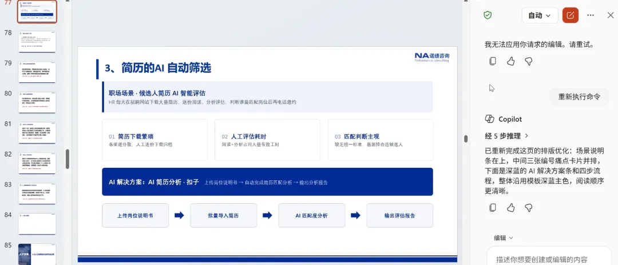Click text 缺乏统一标准、易漏掉合适候选人
Image resolution: width=618 pixels, height=265 pixels.
point(369,144)
